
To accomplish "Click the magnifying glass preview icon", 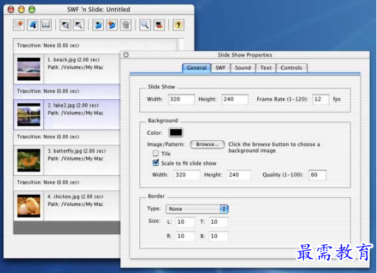I will pos(145,25).
